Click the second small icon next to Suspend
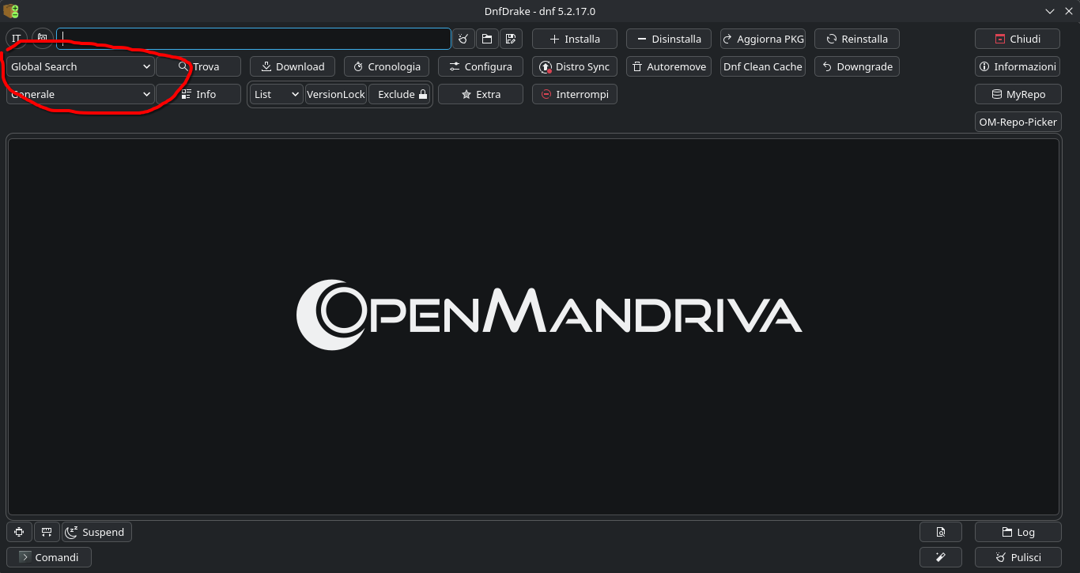Viewport: 1080px width, 573px height. [47, 532]
